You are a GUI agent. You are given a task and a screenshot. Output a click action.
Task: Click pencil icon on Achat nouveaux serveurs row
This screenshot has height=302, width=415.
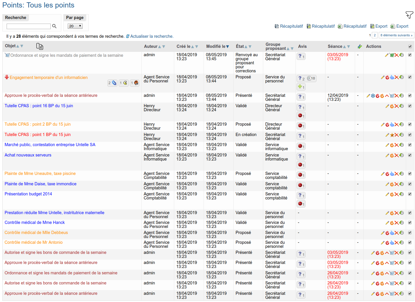click(387, 155)
